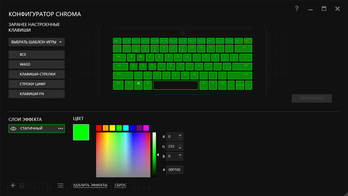Screen dimensions: 348x196
Task: Decrease R value with down arrow
Action: click(x=180, y=138)
